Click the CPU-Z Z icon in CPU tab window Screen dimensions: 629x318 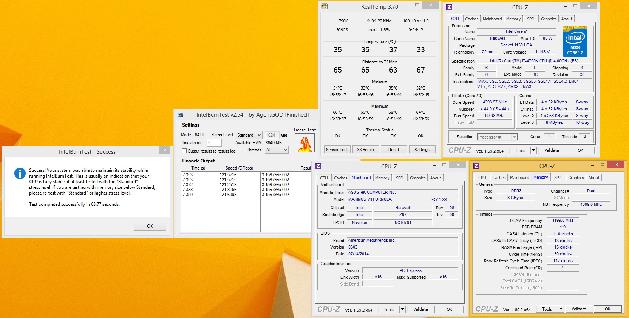(449, 7)
